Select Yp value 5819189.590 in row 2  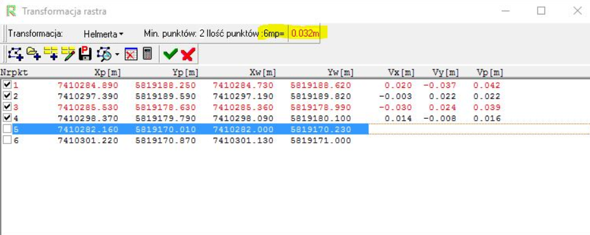166,97
